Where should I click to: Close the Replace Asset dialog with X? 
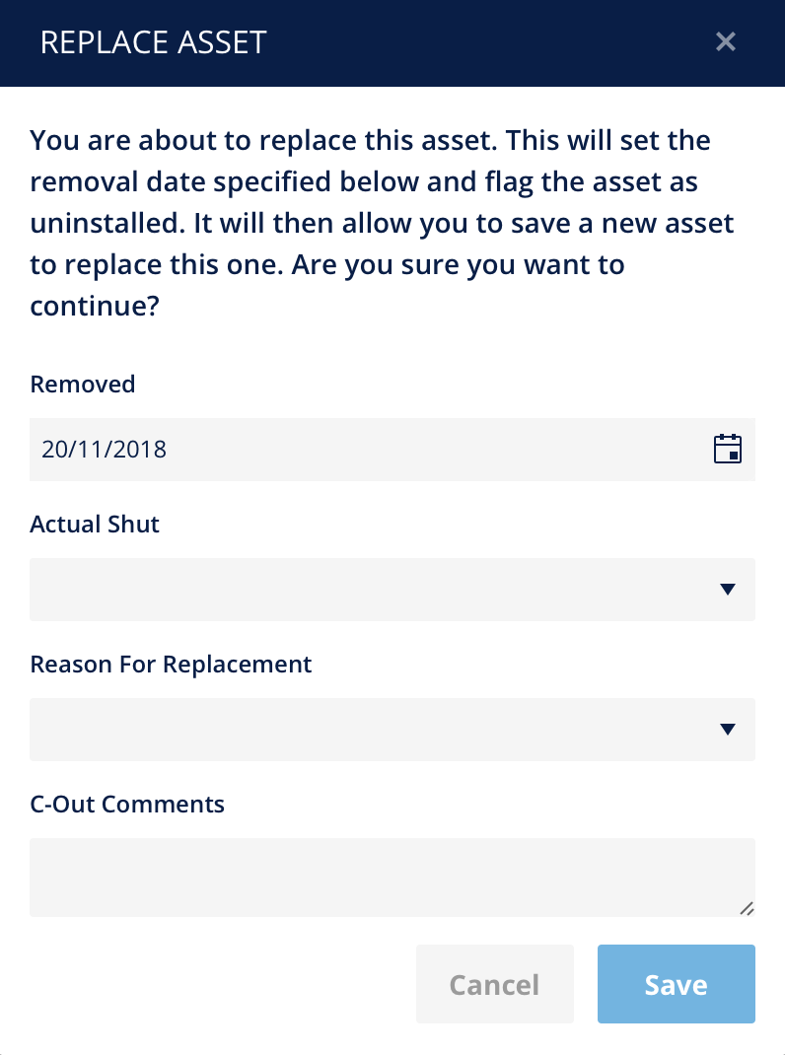(x=726, y=41)
